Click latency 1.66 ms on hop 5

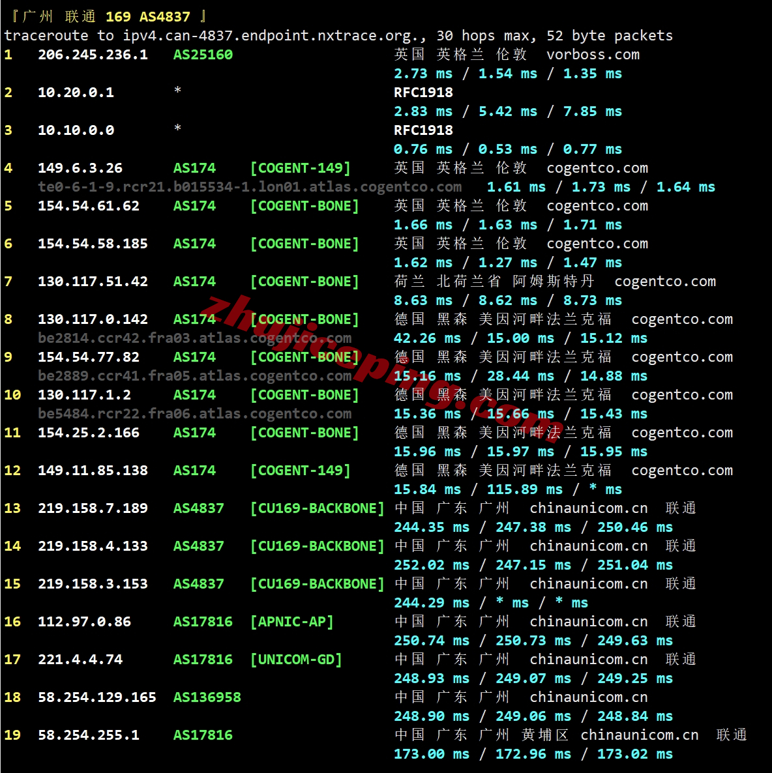click(x=423, y=225)
